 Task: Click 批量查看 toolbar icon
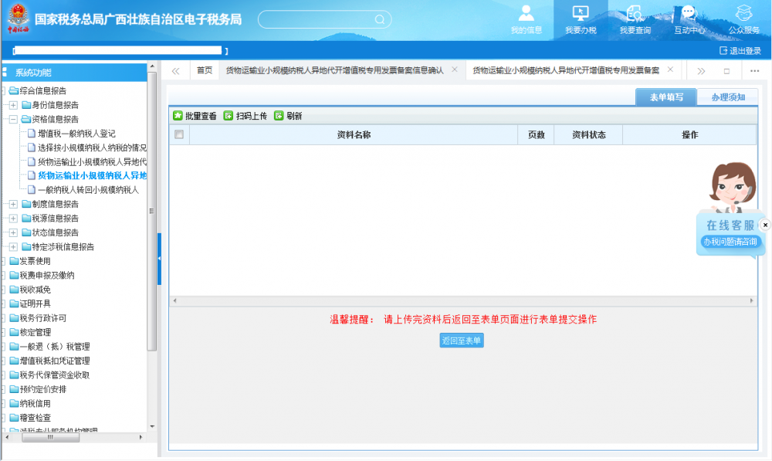178,116
